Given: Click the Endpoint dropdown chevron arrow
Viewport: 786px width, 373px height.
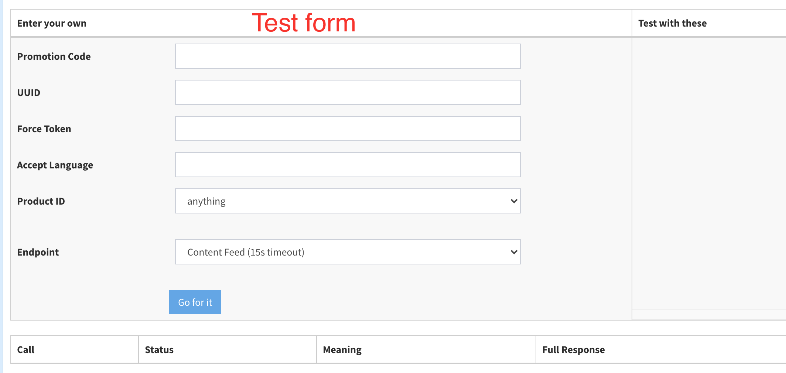Looking at the screenshot, I should [513, 252].
